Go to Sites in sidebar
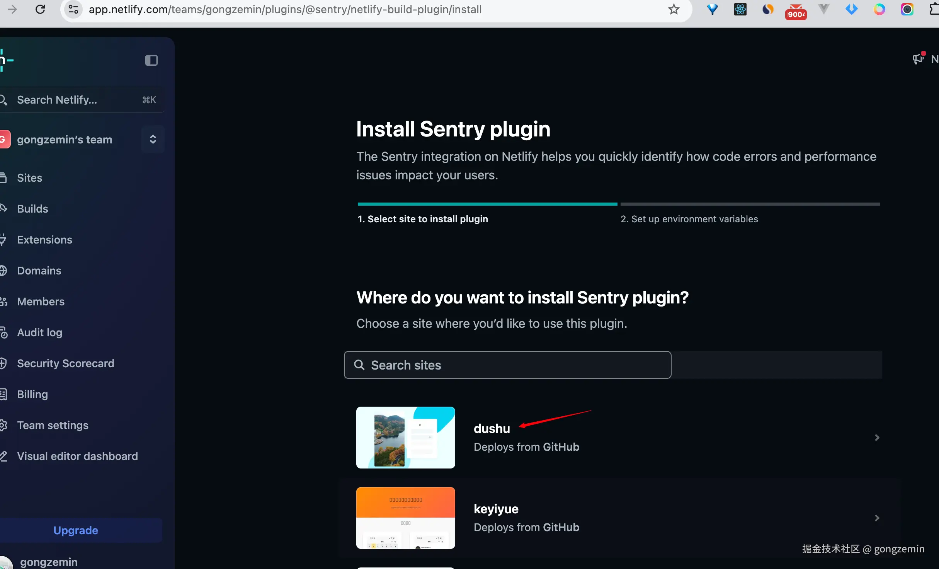The width and height of the screenshot is (939, 569). click(29, 178)
